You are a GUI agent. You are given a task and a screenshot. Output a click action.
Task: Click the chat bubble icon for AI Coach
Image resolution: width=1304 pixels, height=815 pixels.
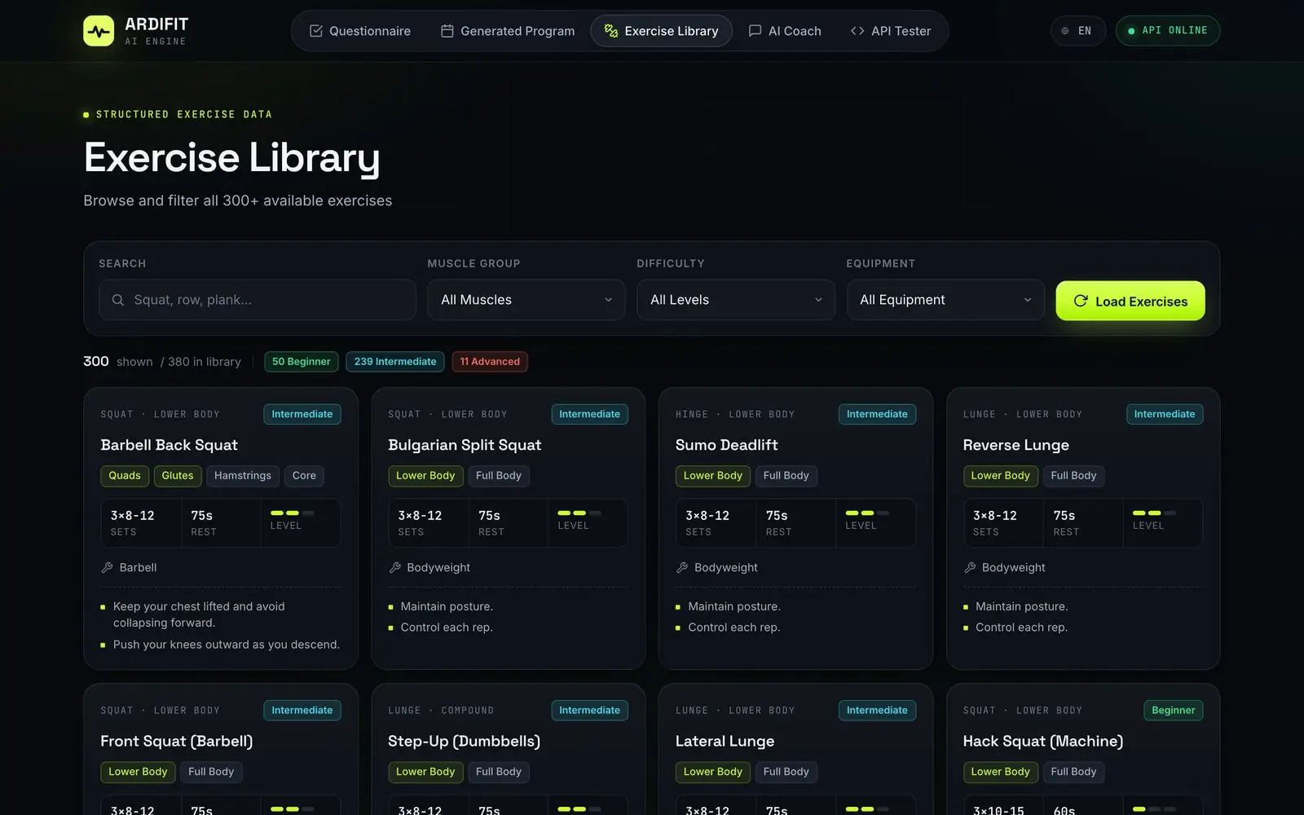click(756, 31)
